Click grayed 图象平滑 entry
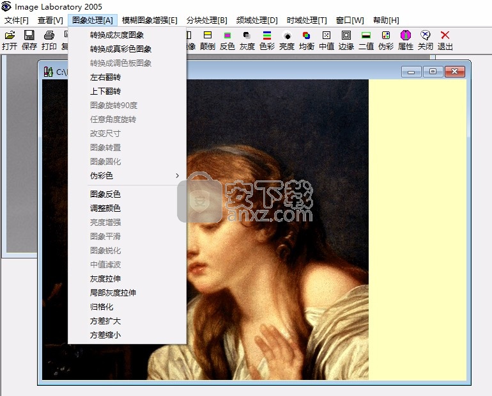492x396 pixels. tap(127, 237)
